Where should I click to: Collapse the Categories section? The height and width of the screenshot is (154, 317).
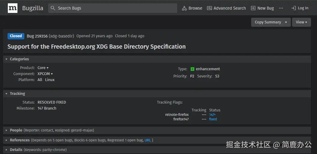pyautogui.click(x=6, y=59)
